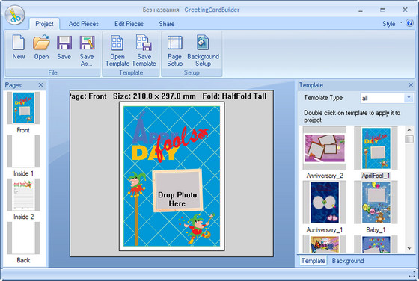The image size is (419, 281).
Task: Minimize the GreetingCardBuilder window
Action: coord(361,10)
